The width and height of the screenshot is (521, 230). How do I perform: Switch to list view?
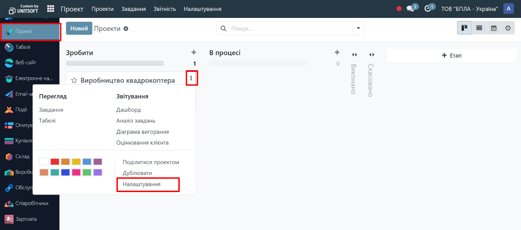pyautogui.click(x=479, y=28)
